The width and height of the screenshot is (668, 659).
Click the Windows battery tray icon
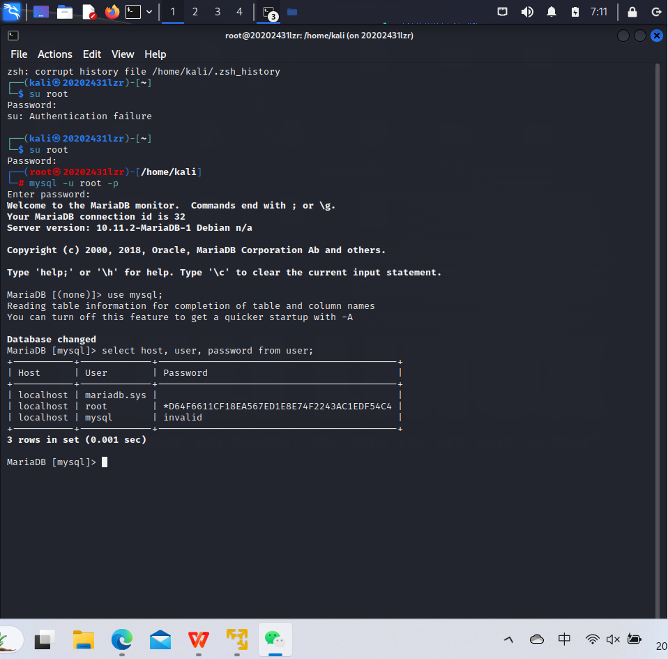[x=634, y=639]
